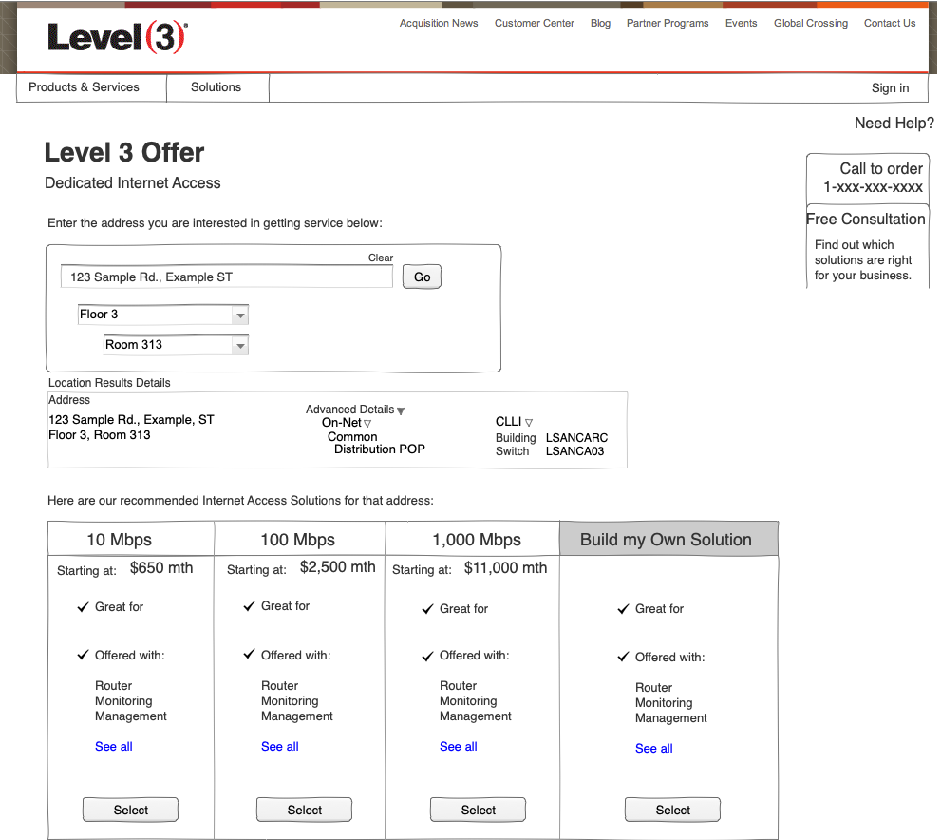Click the Sign in link
This screenshot has height=840, width=941.
[x=890, y=87]
